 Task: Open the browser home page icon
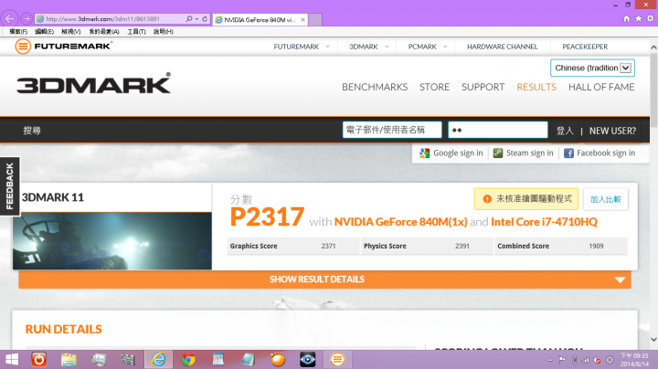[627, 18]
